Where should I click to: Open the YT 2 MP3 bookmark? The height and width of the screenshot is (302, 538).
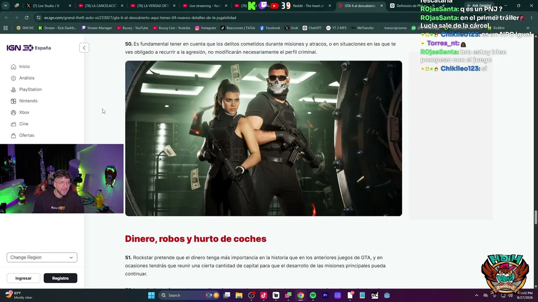336,28
